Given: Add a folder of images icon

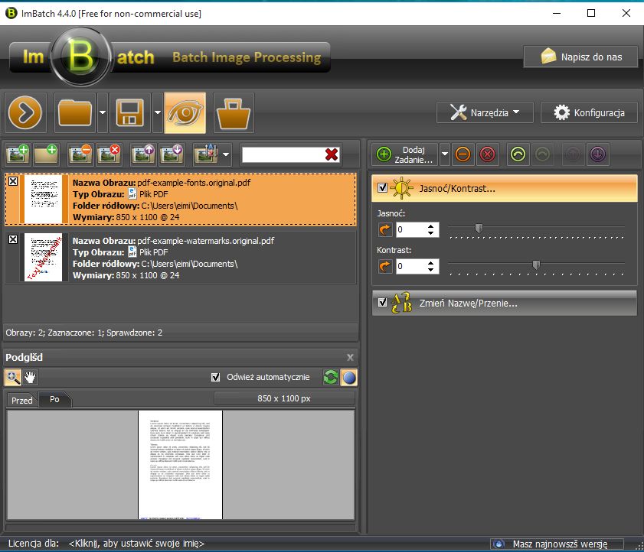Looking at the screenshot, I should (46, 154).
